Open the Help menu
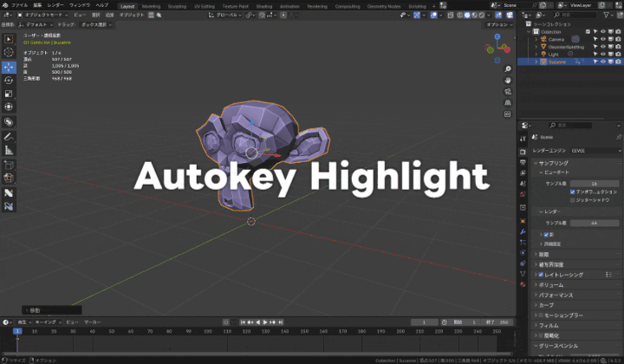 (x=102, y=5)
